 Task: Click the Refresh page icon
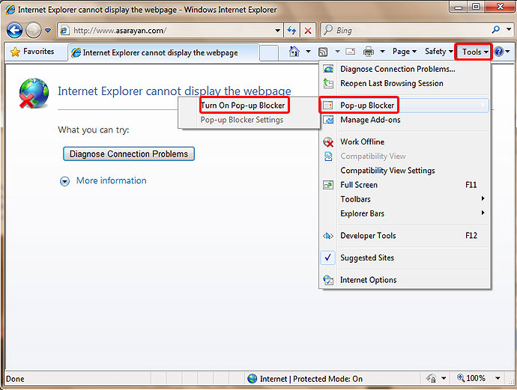pos(291,31)
